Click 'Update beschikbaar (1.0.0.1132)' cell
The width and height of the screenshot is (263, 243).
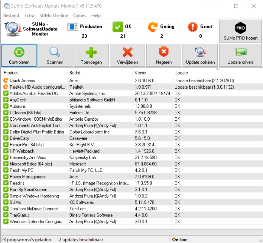pos(204,87)
